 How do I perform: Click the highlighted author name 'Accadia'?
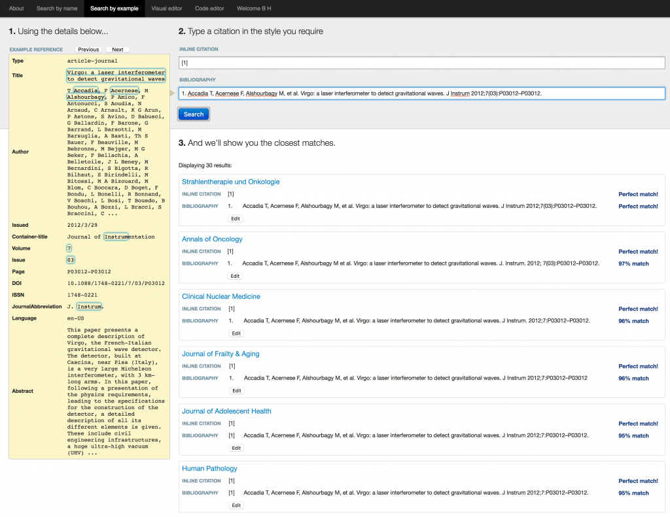coord(86,90)
